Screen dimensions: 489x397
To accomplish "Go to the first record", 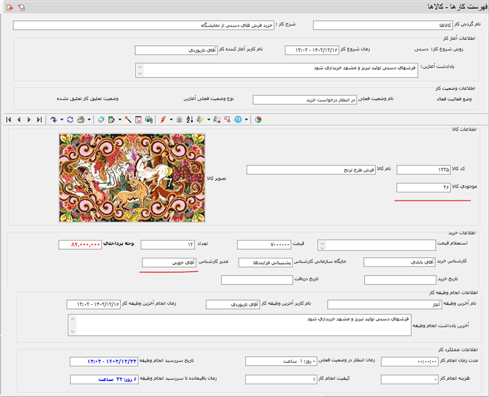I will pyautogui.click(x=9, y=120).
